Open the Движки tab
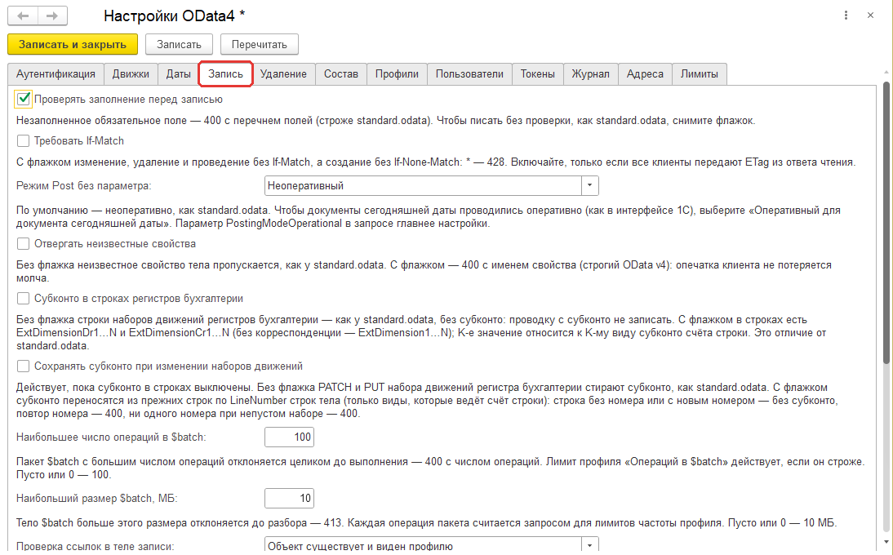The image size is (893, 555). [x=131, y=74]
